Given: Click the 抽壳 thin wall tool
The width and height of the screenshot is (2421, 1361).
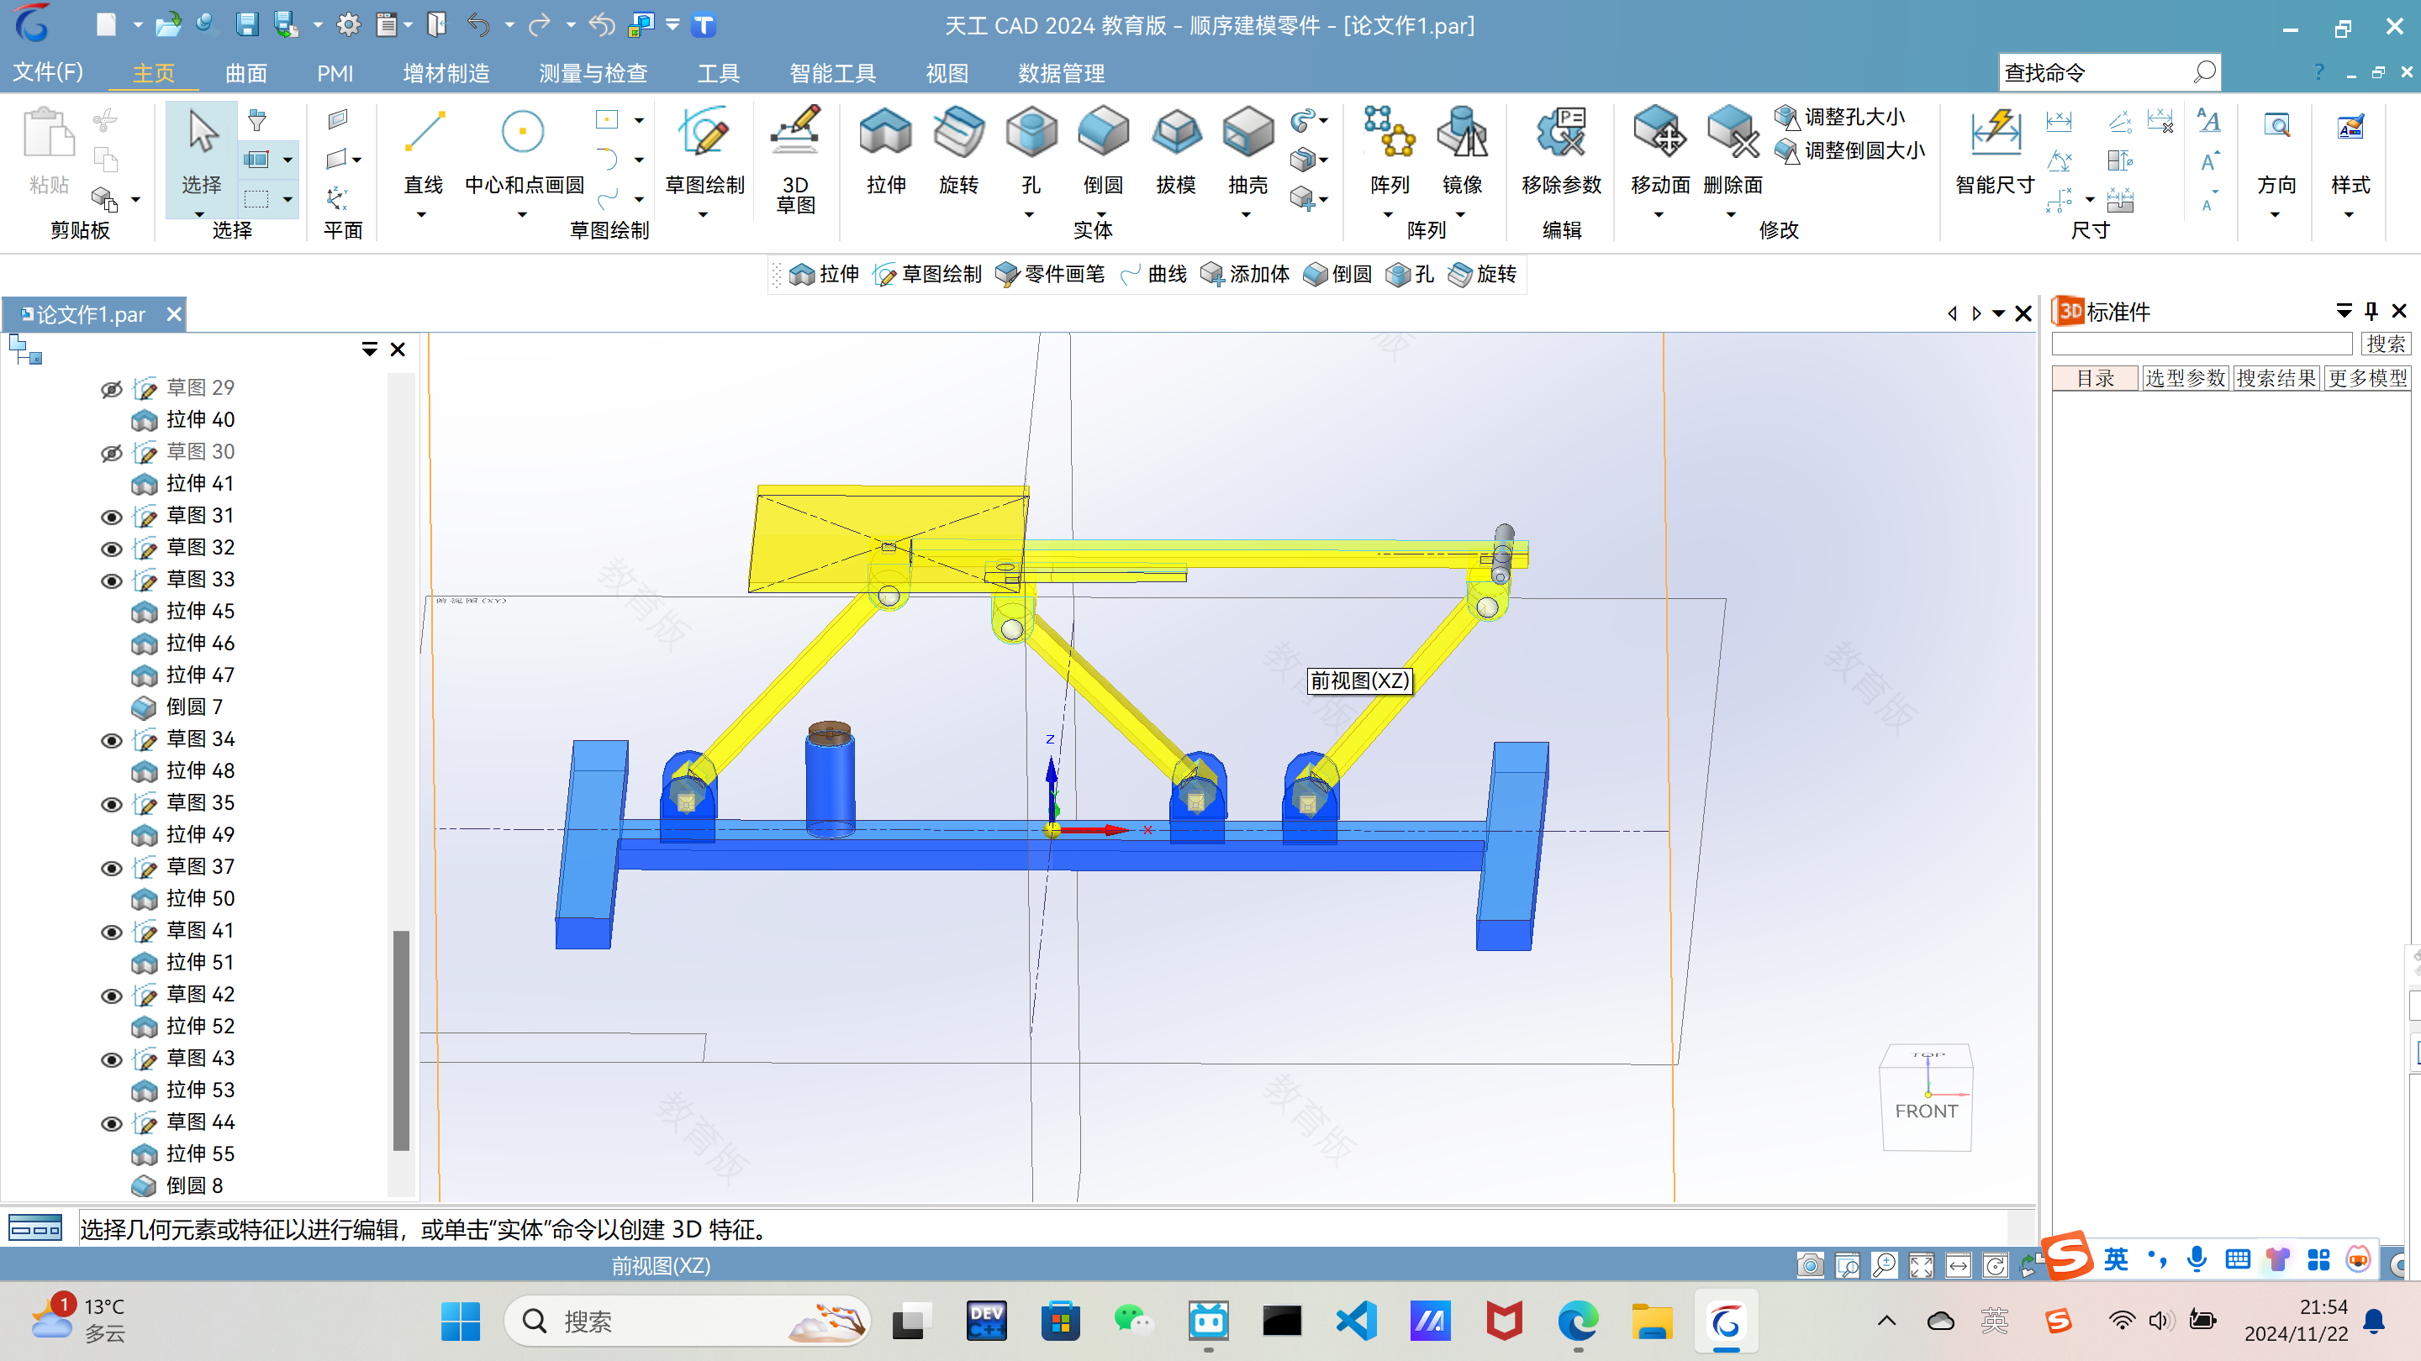Looking at the screenshot, I should [1248, 150].
